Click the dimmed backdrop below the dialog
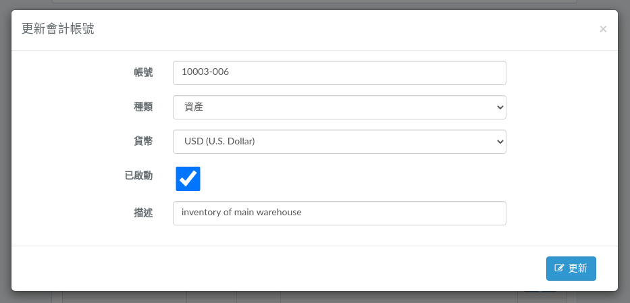 (315, 298)
